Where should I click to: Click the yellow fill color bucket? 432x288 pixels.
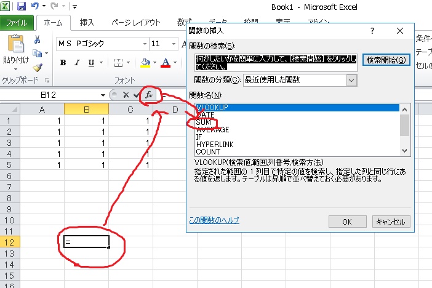[145, 63]
